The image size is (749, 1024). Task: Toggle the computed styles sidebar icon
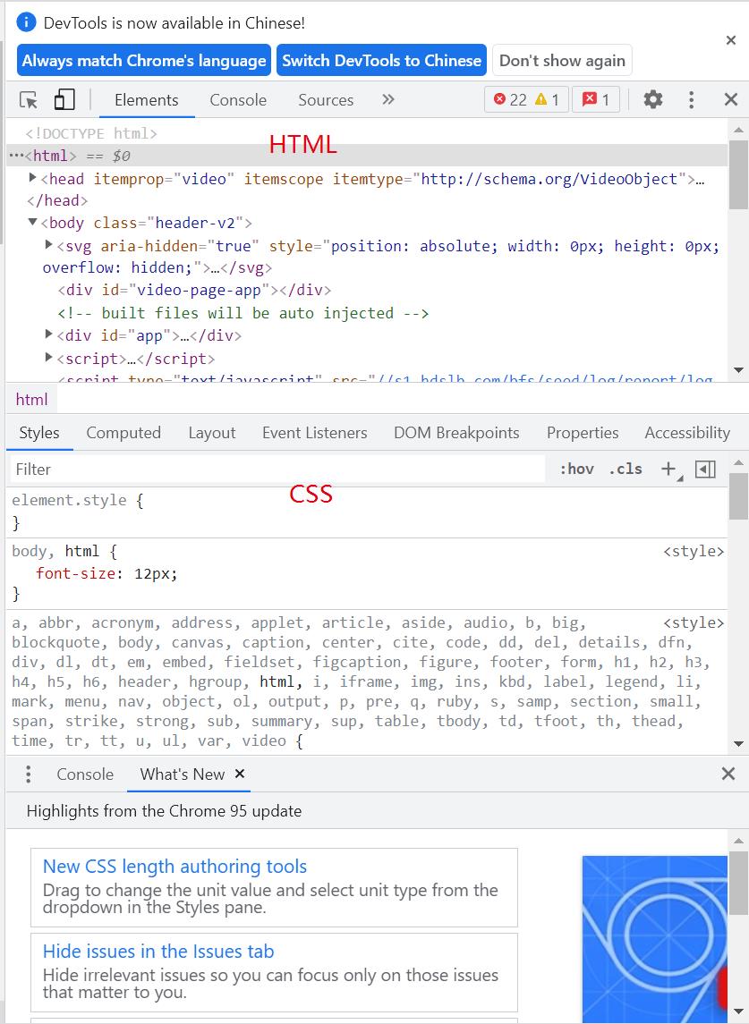[x=705, y=469]
